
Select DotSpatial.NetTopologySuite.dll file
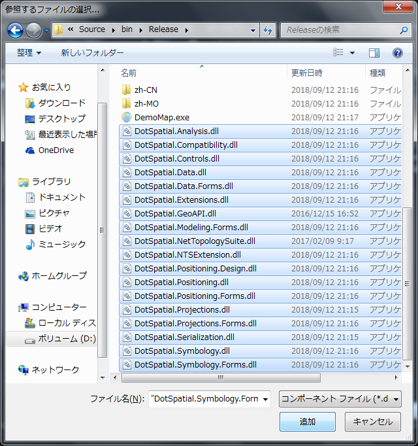tap(261, 241)
